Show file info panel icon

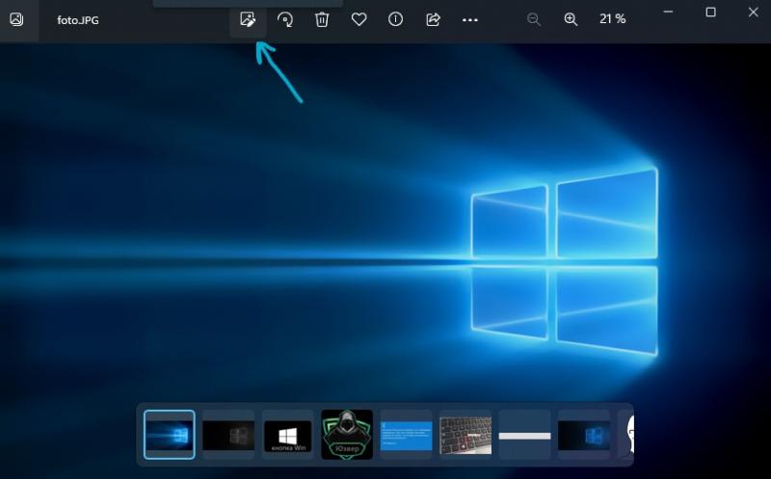pyautogui.click(x=395, y=19)
